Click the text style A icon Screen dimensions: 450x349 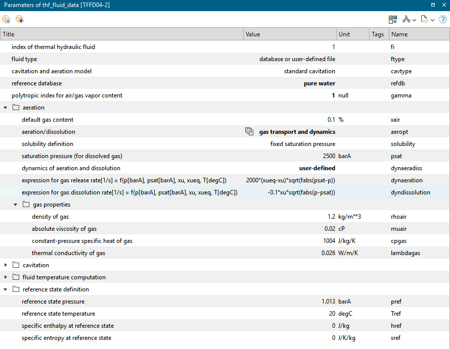pyautogui.click(x=407, y=20)
